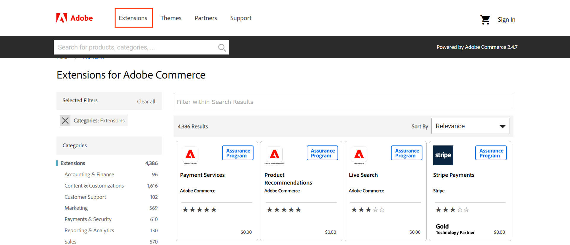This screenshot has width=570, height=245.
Task: Select the Extensions category
Action: coord(73,163)
